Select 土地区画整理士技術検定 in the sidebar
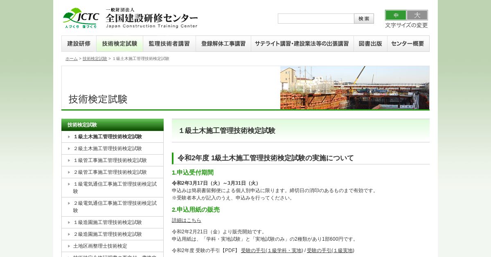491x257 pixels. 113,246
